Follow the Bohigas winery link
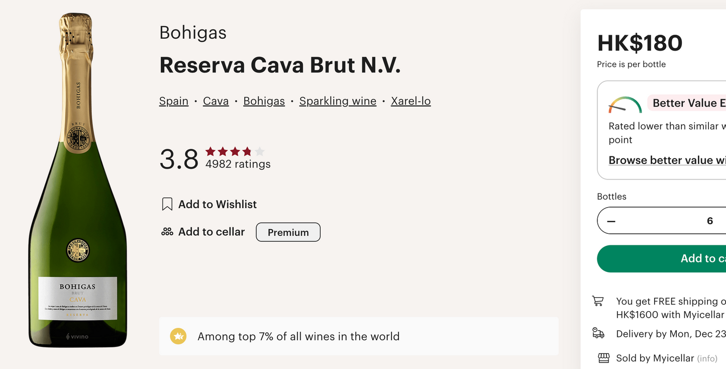The height and width of the screenshot is (369, 726). (x=264, y=101)
